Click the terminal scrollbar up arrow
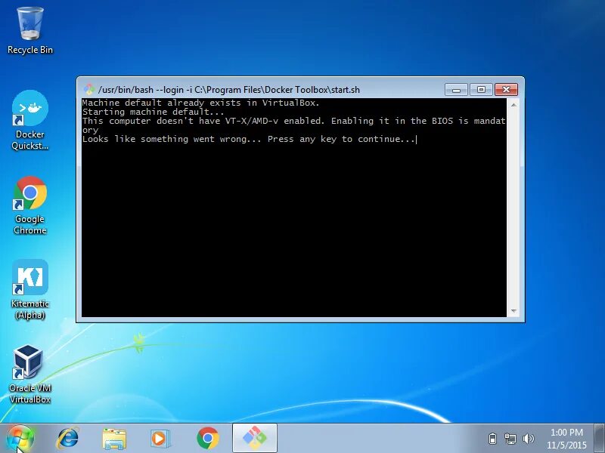 pos(513,104)
